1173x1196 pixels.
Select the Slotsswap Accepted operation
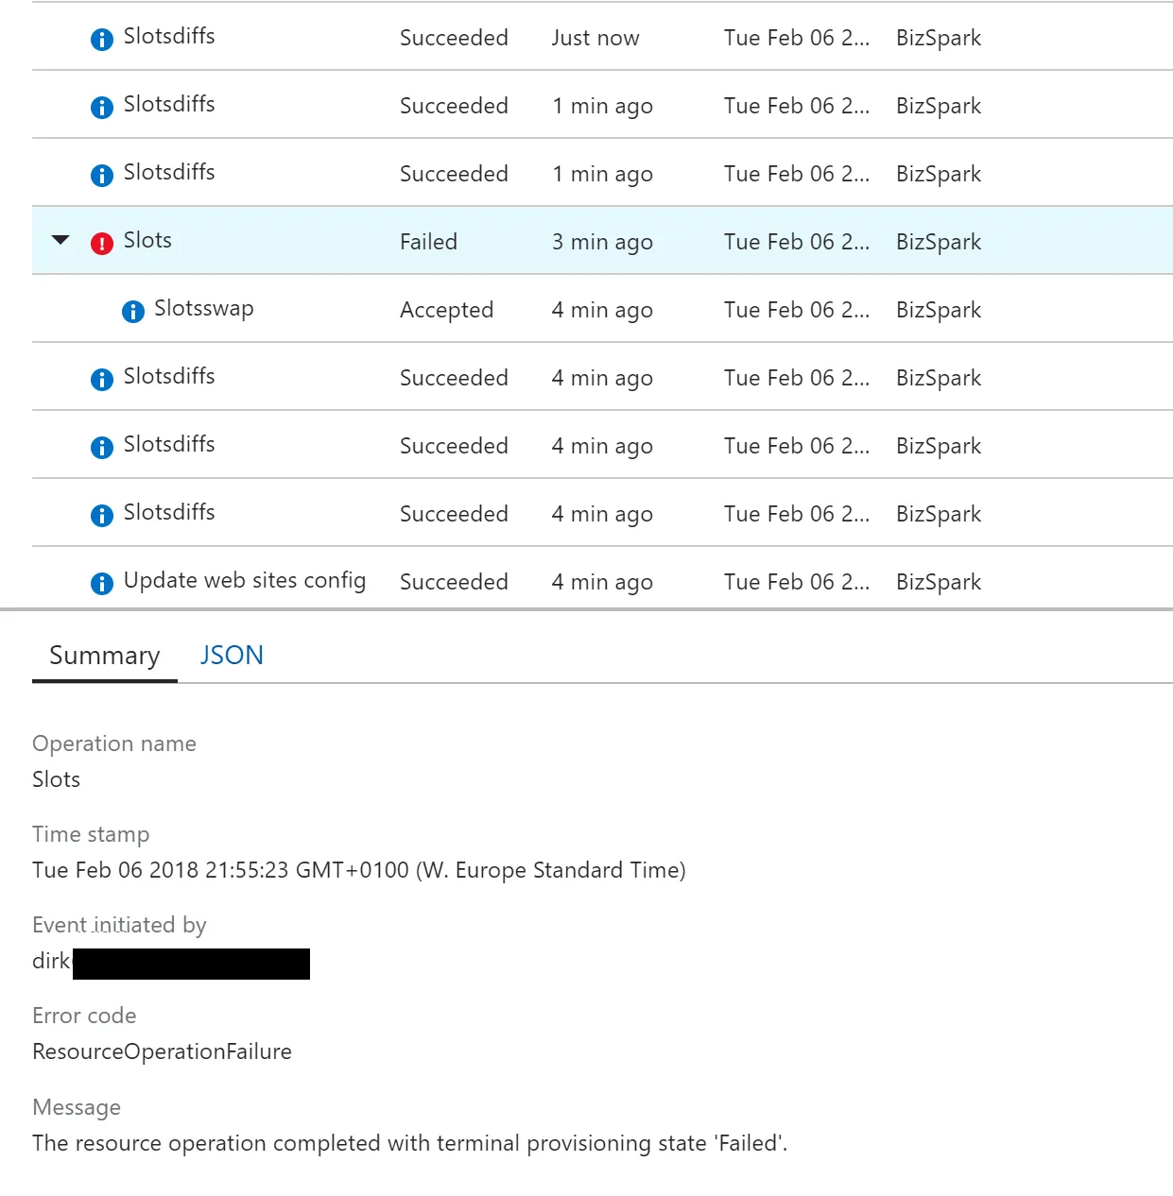click(203, 309)
